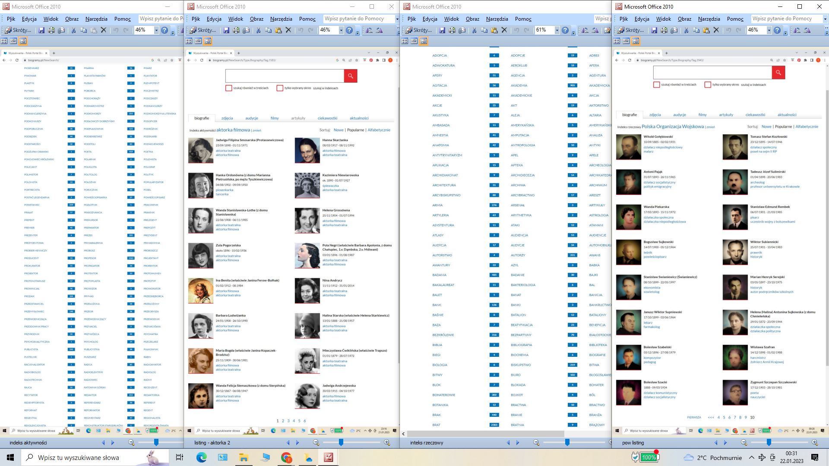Open the 61% zoom dropdown
This screenshot has width=829, height=466.
pyautogui.click(x=557, y=30)
